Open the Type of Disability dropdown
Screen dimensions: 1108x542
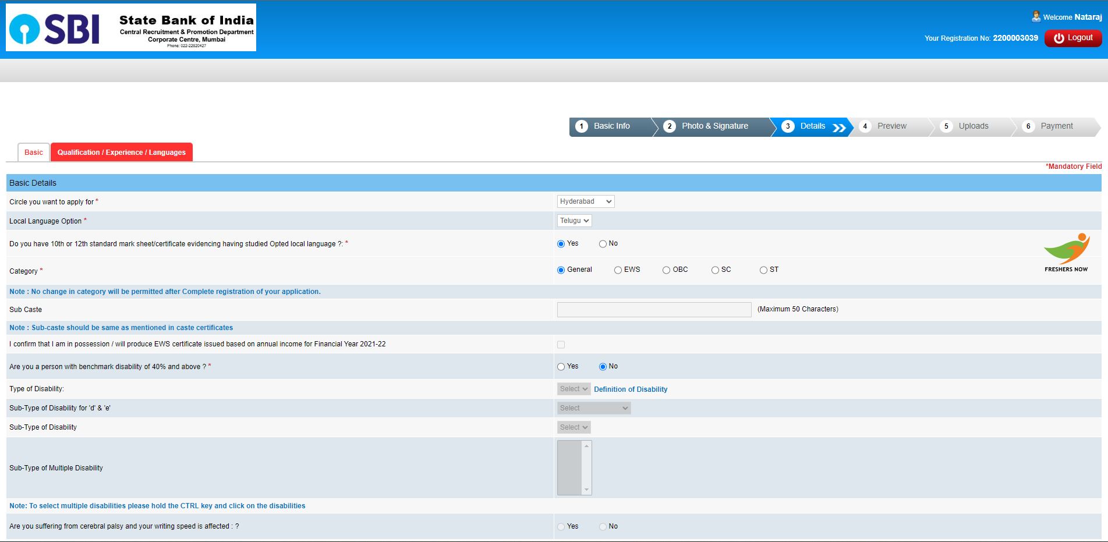[x=574, y=389]
